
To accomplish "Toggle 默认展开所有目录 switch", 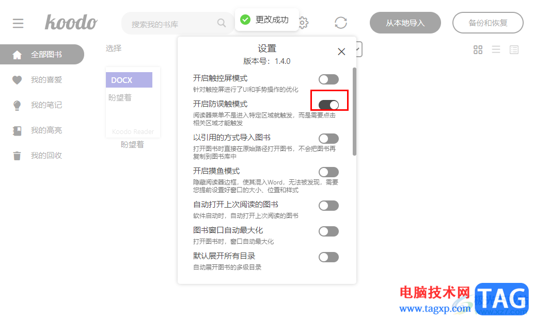I will 328,257.
